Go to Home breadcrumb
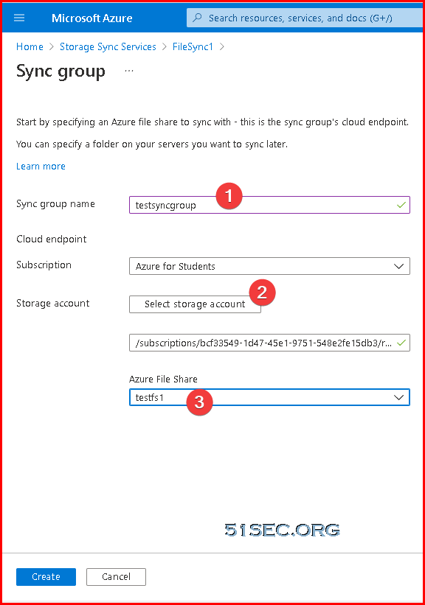 (x=30, y=46)
